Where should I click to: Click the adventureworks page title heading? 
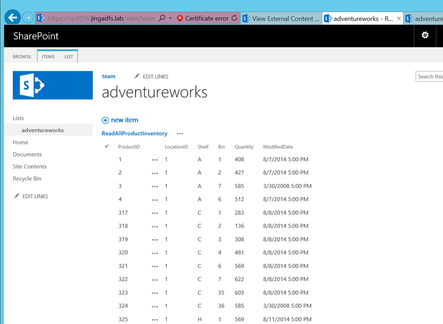(155, 92)
